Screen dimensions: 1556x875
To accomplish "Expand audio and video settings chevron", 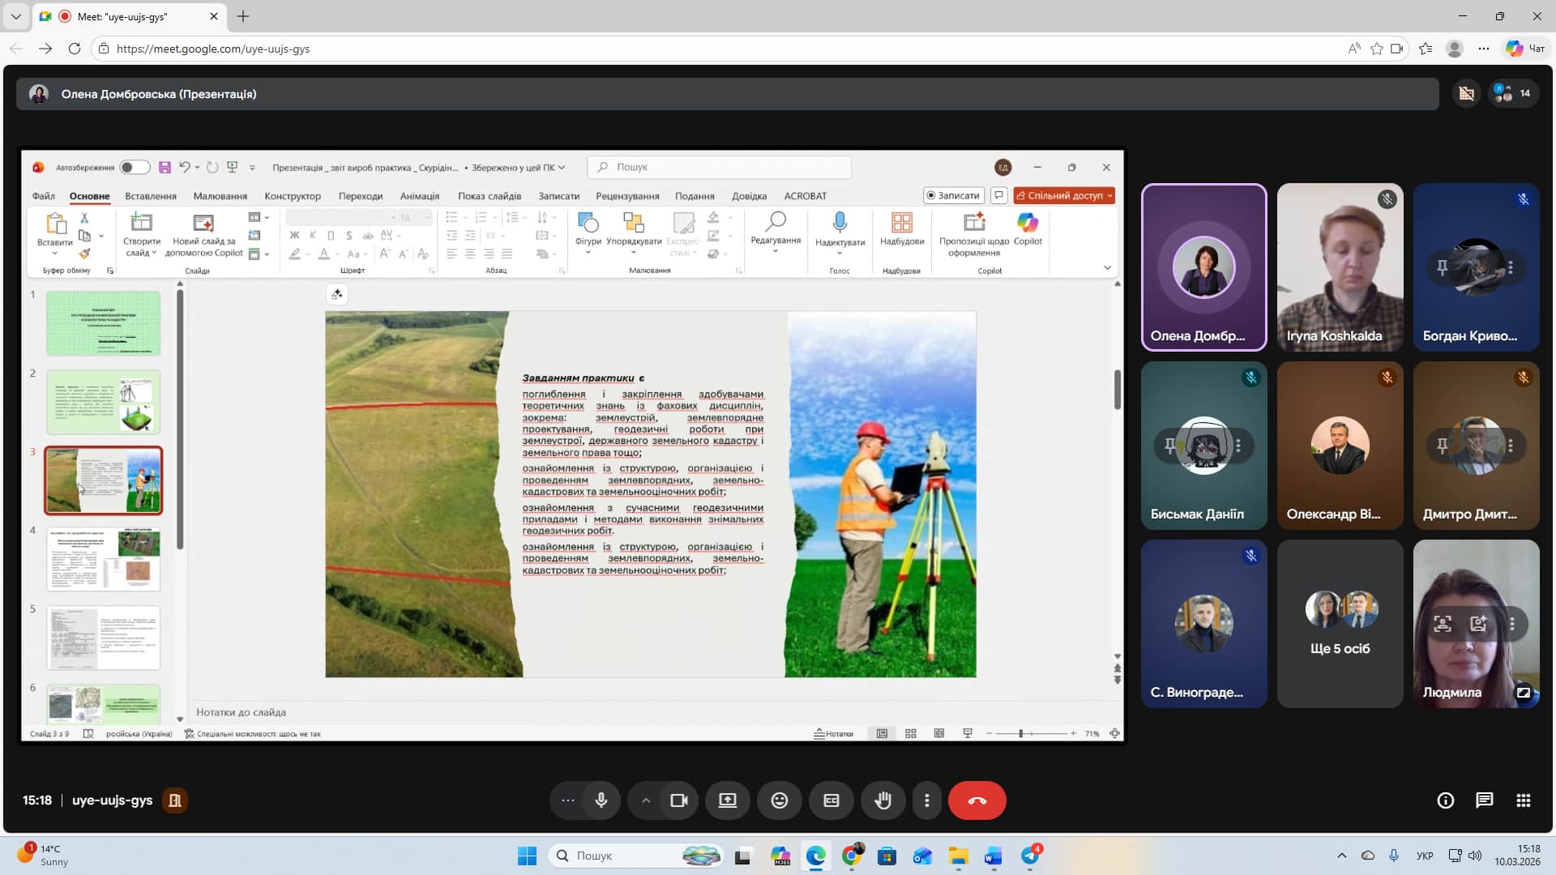I will click(646, 800).
